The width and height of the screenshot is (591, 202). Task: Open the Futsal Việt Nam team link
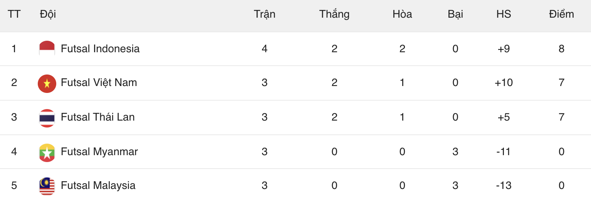(x=99, y=83)
